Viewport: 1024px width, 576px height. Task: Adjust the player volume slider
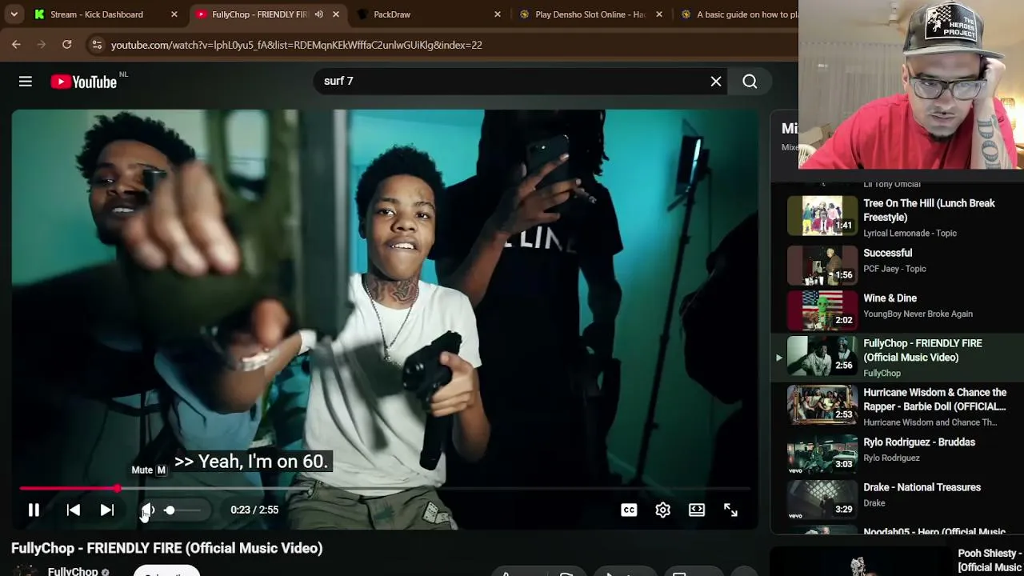[182, 510]
